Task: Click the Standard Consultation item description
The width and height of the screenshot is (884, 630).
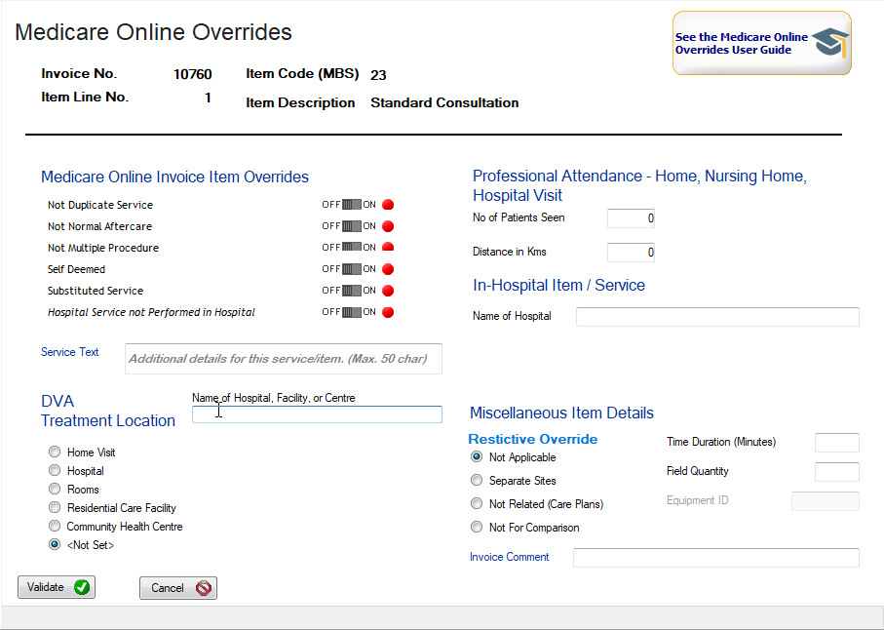Action: [444, 102]
